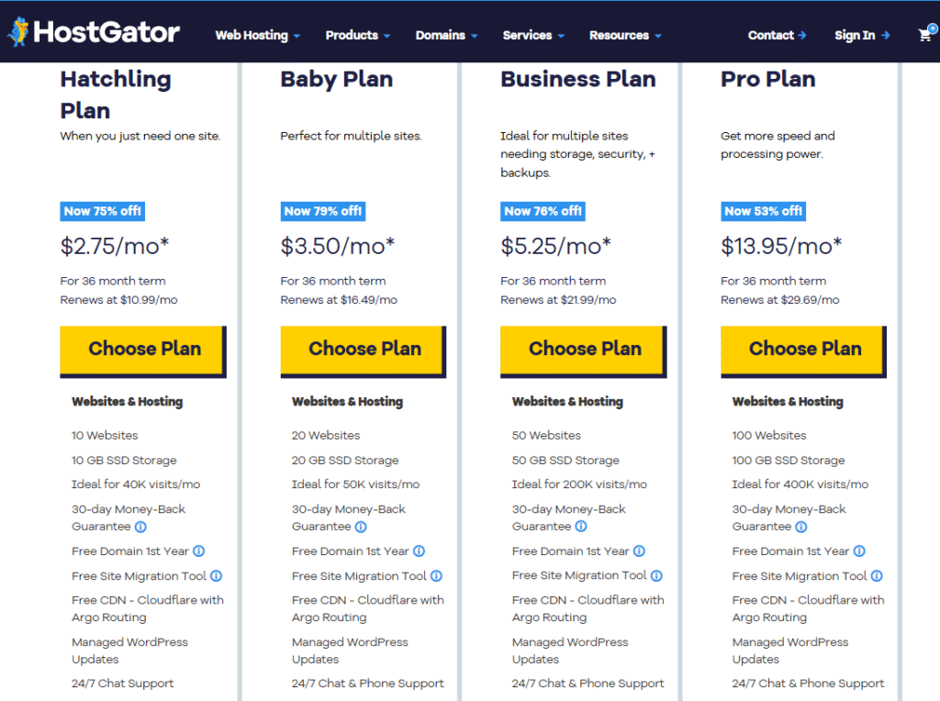Choose the Hatchling Plan
This screenshot has width=940, height=701.
[x=143, y=349]
